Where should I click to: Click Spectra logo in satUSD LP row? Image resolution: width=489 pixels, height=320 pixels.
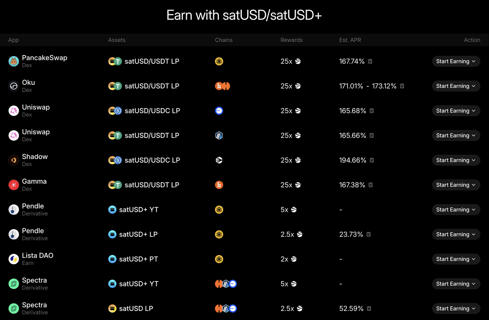(x=14, y=309)
